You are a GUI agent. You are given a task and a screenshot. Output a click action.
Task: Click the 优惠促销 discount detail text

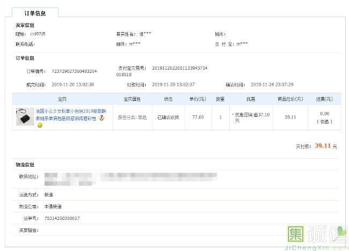tap(251, 117)
